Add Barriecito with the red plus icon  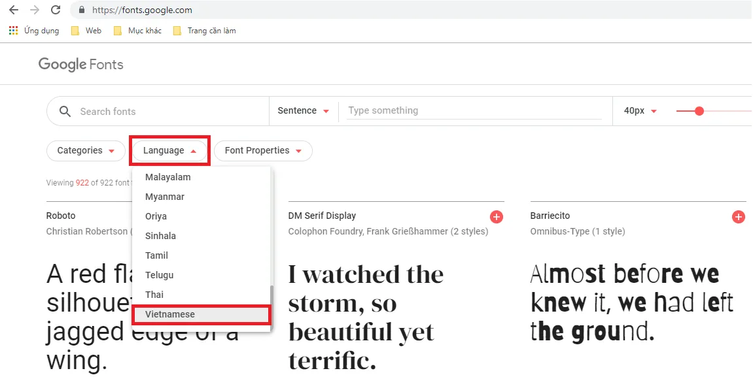pyautogui.click(x=739, y=217)
